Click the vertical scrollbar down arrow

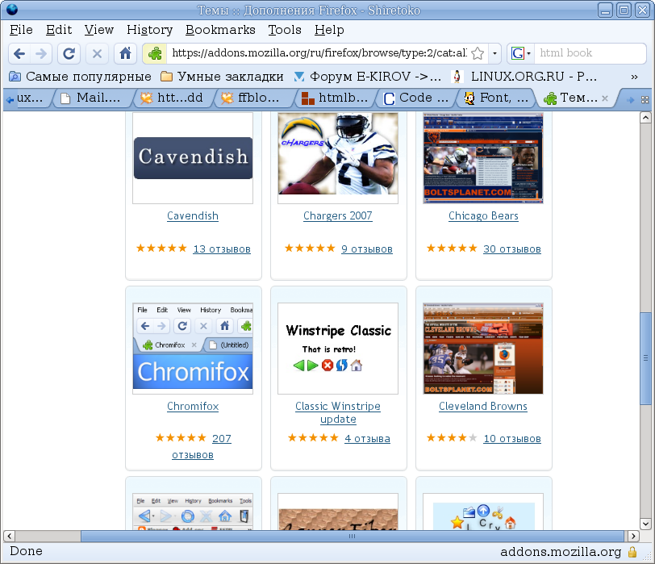[x=645, y=524]
